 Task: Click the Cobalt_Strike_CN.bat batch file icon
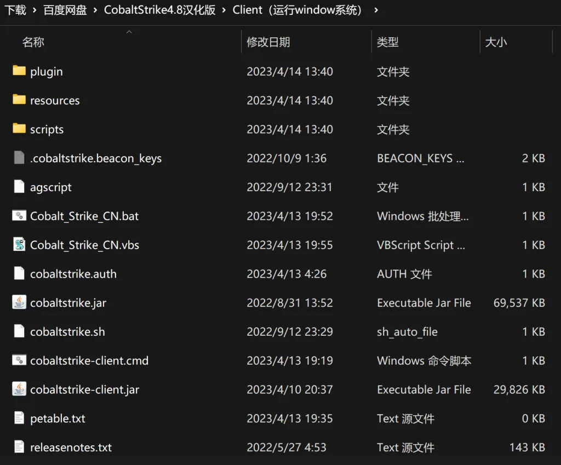19,215
